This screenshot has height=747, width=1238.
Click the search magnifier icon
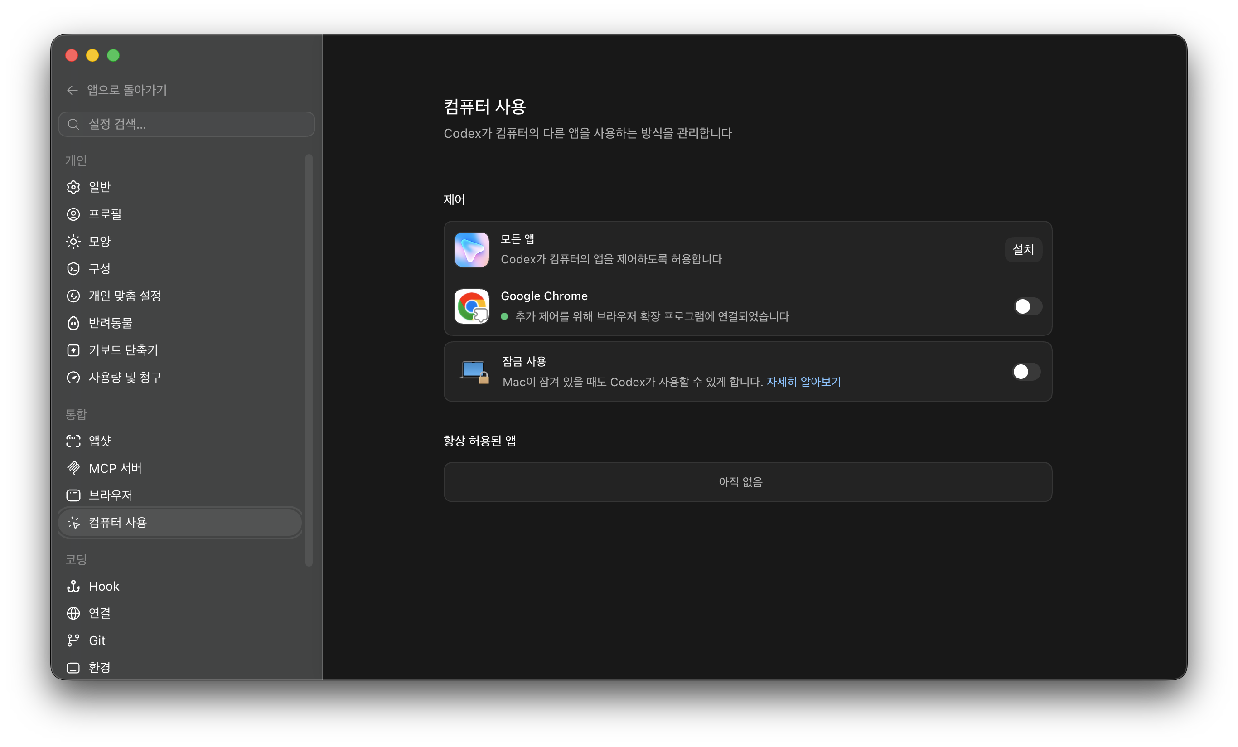[73, 124]
